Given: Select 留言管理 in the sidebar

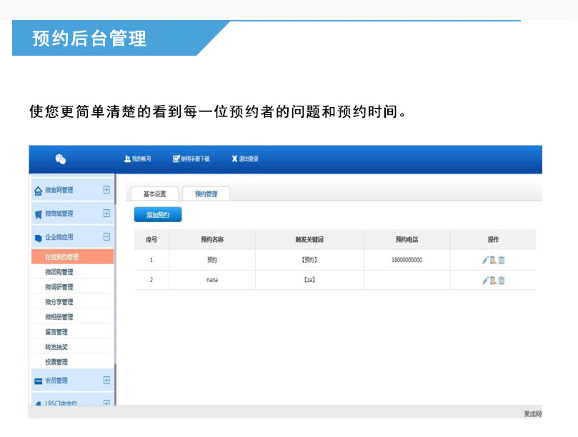Looking at the screenshot, I should pos(56,332).
